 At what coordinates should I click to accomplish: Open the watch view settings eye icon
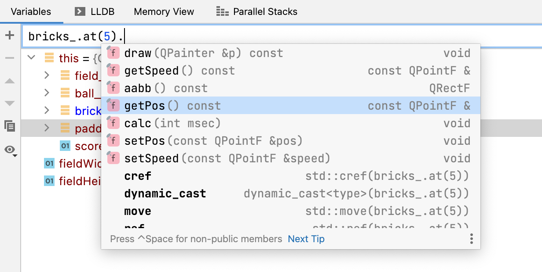pyautogui.click(x=11, y=150)
